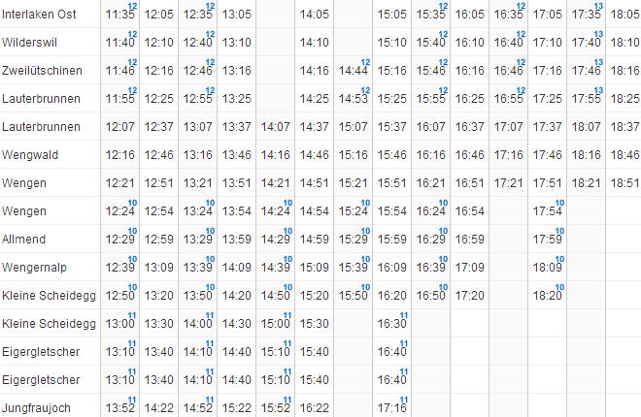Select the 16:22 Jungfraujoch arrival

[x=315, y=409]
